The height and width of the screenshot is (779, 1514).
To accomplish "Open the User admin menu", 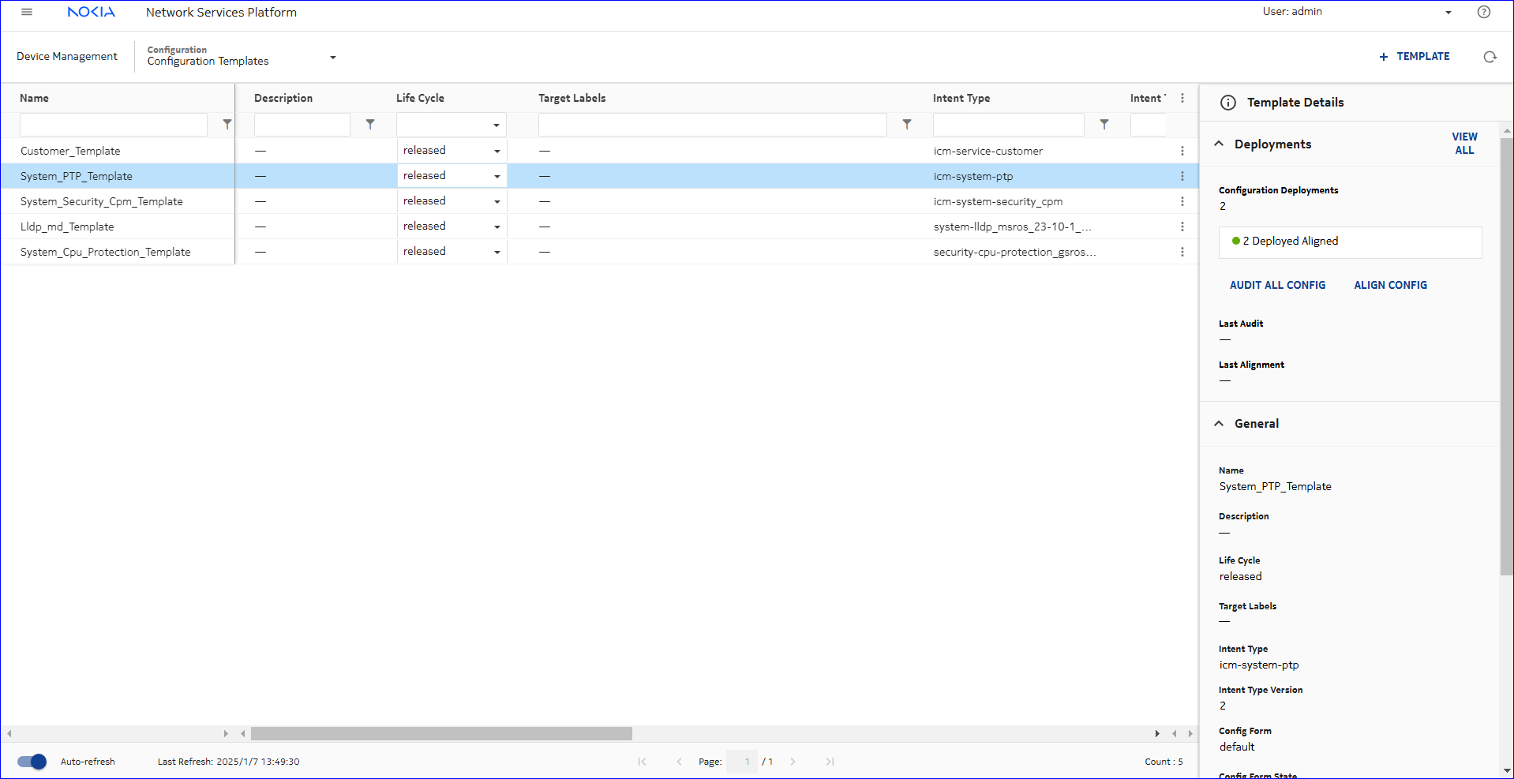I will 1448,12.
